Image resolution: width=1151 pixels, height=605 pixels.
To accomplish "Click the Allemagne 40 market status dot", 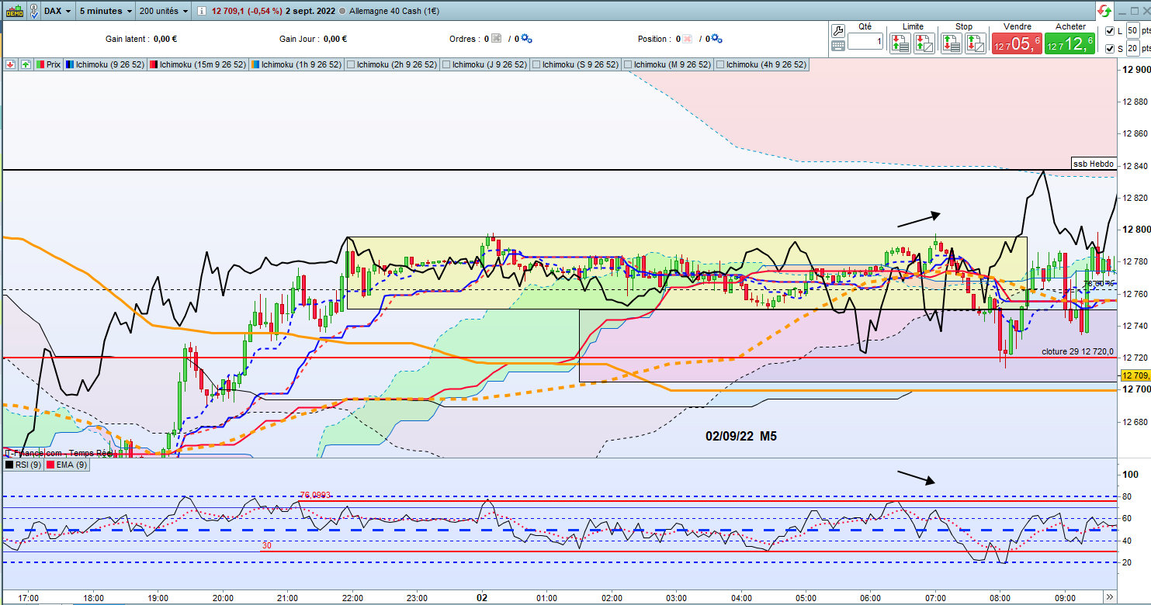I will (x=342, y=12).
